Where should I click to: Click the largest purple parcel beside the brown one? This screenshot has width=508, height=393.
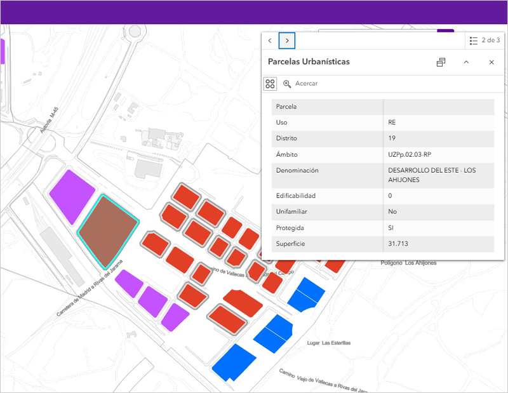tap(72, 196)
